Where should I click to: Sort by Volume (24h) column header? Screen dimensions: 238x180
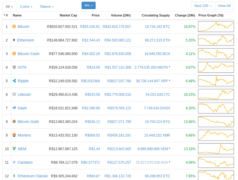121,15
